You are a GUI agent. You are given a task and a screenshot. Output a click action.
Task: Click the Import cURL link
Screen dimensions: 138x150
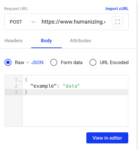(117, 9)
